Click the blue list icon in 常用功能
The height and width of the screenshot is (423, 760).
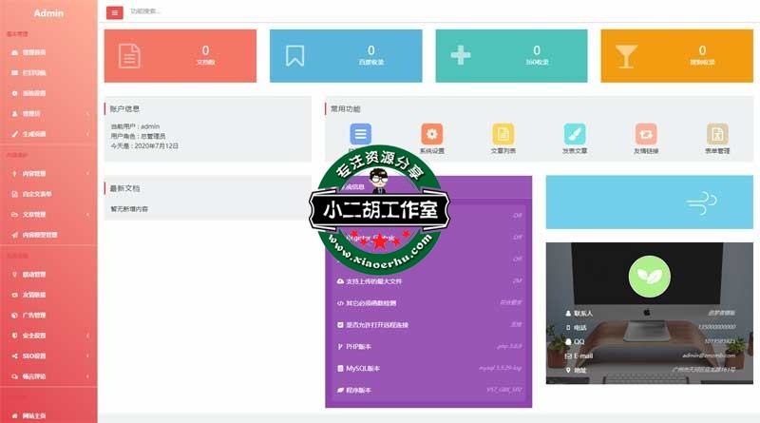coord(360,134)
